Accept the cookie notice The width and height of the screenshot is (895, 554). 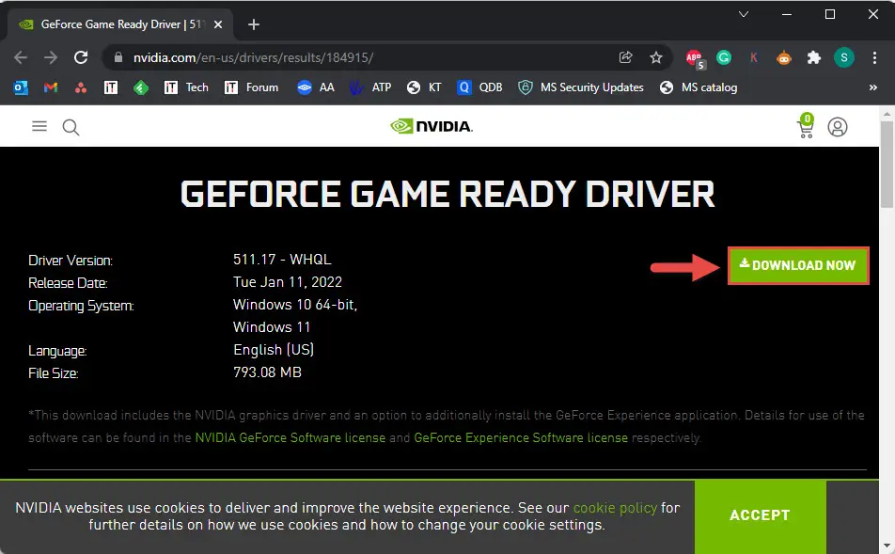[760, 515]
